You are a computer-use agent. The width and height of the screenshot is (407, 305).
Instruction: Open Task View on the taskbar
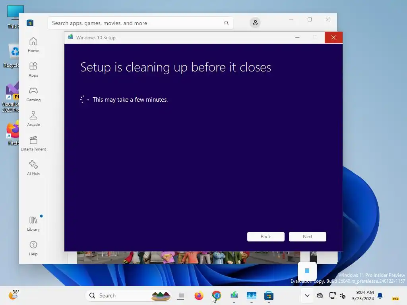181,295
